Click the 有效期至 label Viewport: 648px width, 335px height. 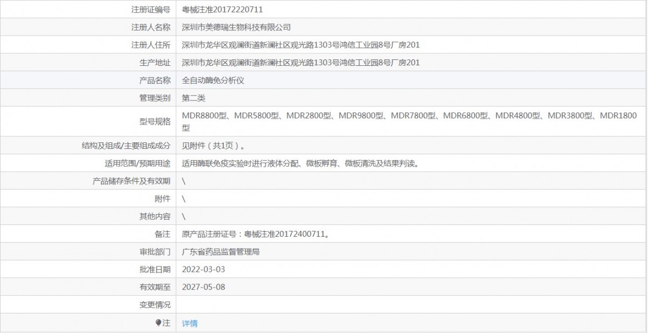coord(155,287)
